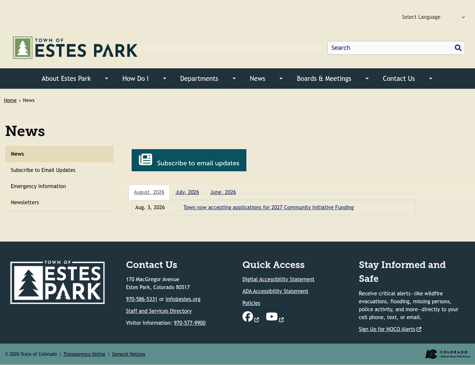The image size is (475, 365).
Task: Open the 2027 Community Initiative Funding article
Action: [269, 208]
